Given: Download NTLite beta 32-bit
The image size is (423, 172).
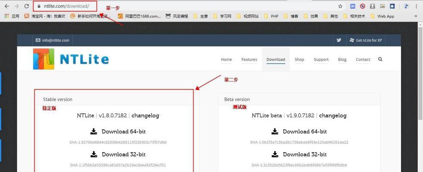Looking at the screenshot, I should click(x=299, y=154).
